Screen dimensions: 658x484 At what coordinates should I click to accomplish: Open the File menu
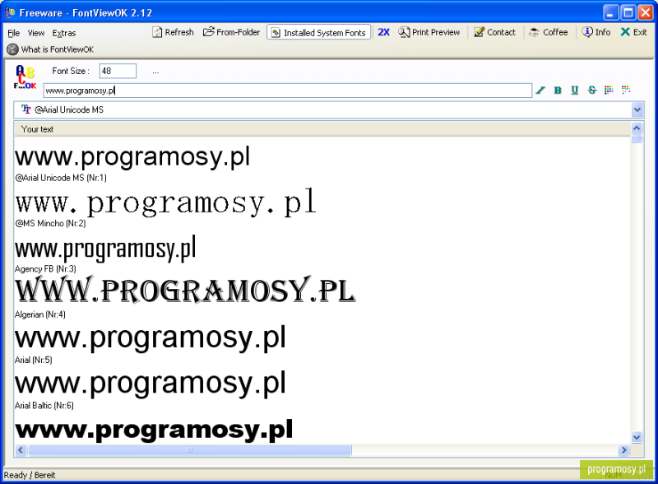point(14,33)
